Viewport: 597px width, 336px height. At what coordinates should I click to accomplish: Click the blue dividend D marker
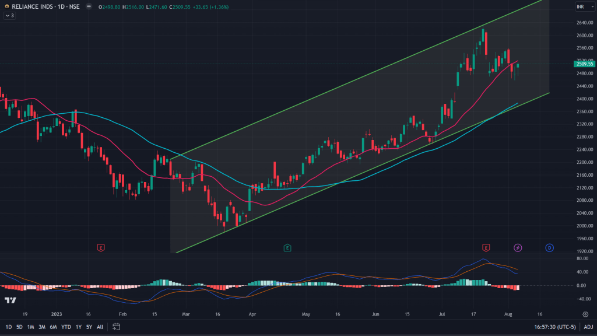(549, 248)
